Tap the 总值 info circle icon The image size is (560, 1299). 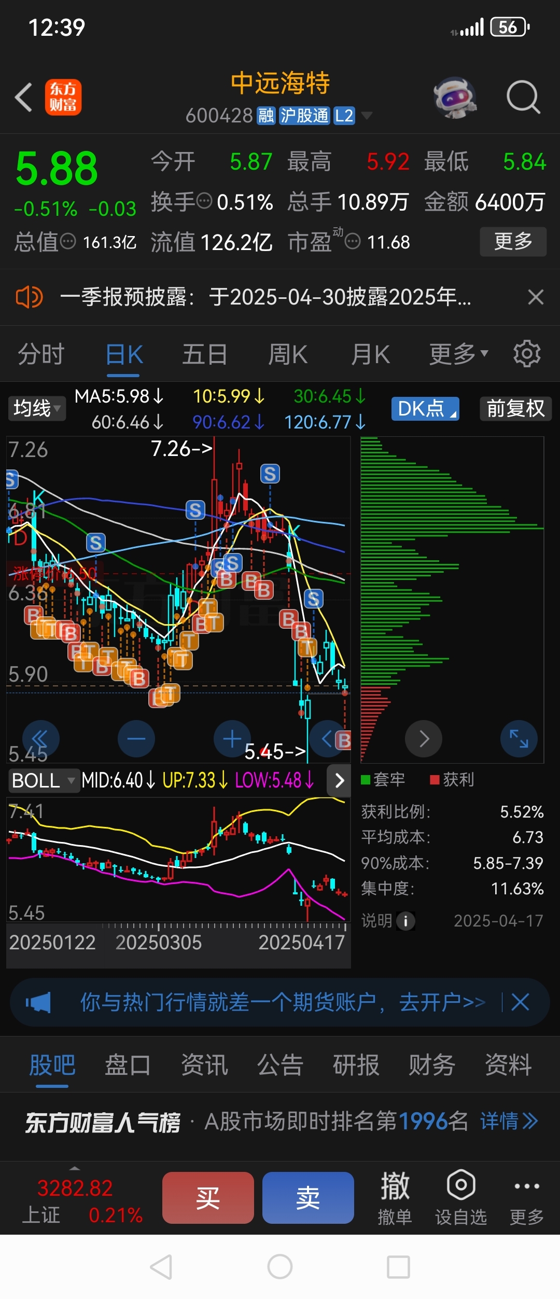pyautogui.click(x=68, y=241)
